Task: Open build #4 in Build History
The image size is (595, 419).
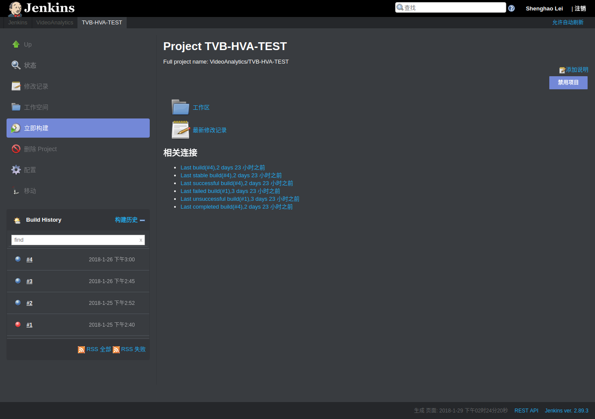Action: (30, 260)
